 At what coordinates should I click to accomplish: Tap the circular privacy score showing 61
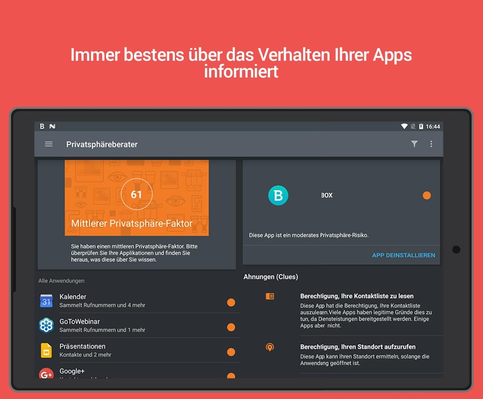(136, 194)
